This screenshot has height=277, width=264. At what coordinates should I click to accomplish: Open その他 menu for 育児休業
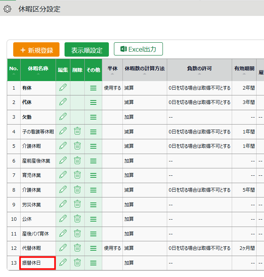click(93, 175)
